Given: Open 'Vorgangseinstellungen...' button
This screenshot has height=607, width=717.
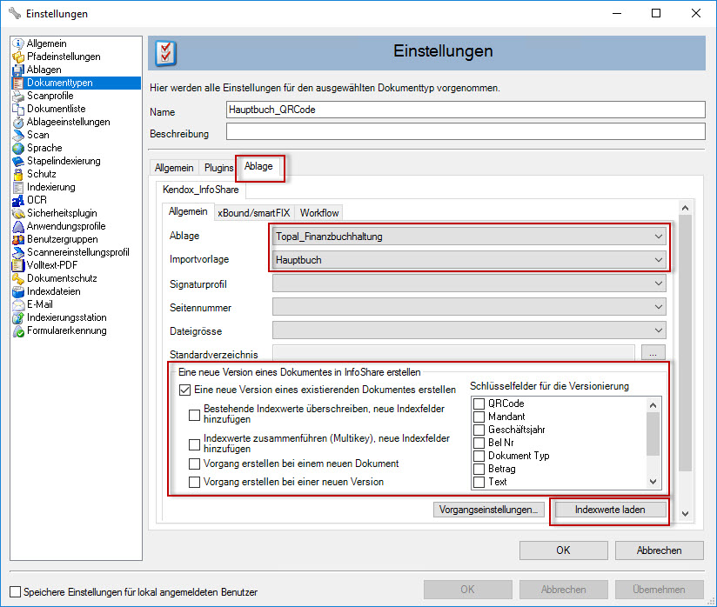Looking at the screenshot, I should pyautogui.click(x=491, y=510).
